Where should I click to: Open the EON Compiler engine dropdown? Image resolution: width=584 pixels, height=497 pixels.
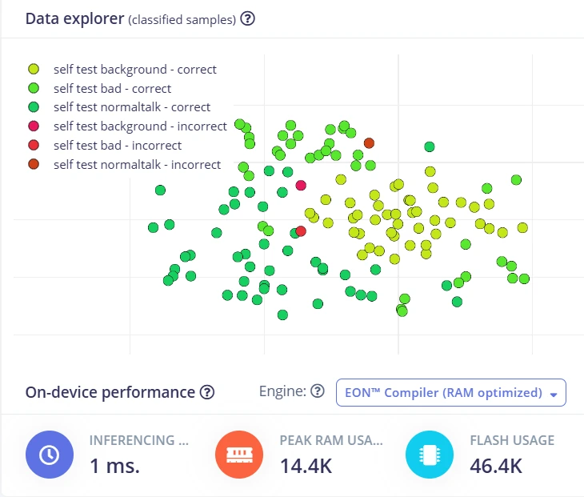[x=451, y=393]
